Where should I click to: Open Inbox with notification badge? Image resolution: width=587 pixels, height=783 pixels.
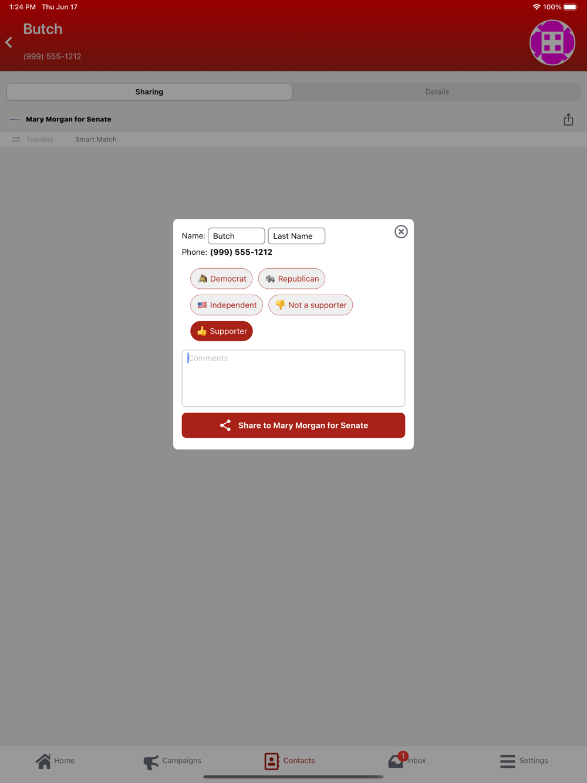407,760
